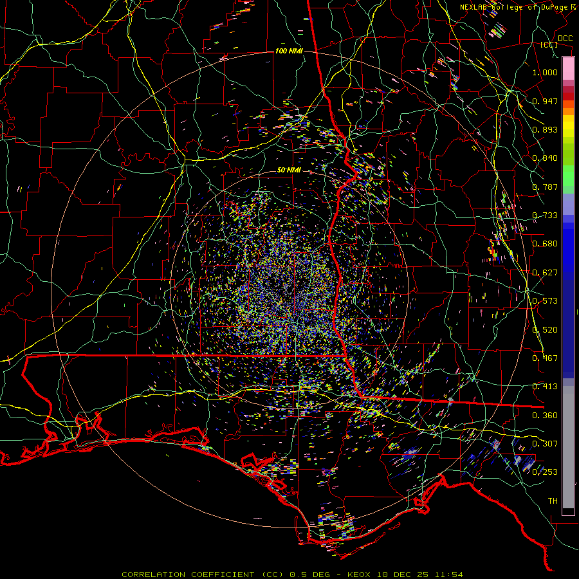
Task: Click the [CC] unit label
Action: [549, 44]
